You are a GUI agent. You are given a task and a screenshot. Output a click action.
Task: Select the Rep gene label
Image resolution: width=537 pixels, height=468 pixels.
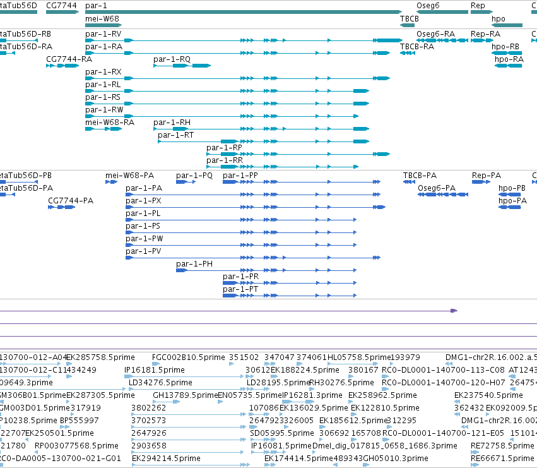point(478,6)
